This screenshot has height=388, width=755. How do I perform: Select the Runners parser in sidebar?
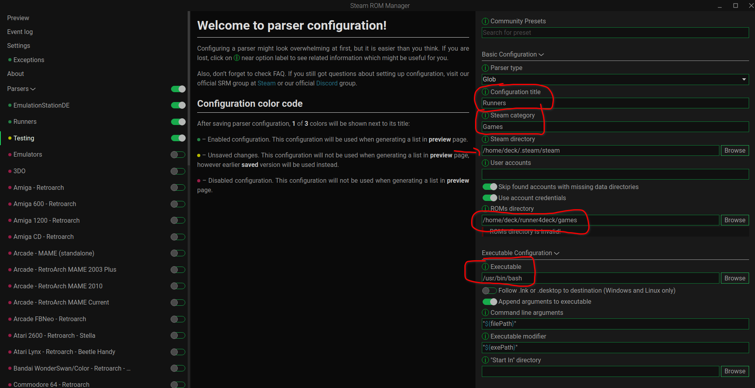[x=25, y=122]
